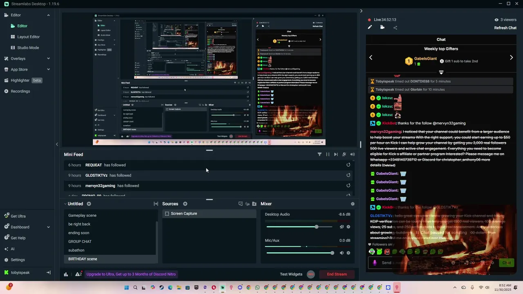
Task: Collapse the Weekly top Gifters panel
Action: click(x=441, y=72)
